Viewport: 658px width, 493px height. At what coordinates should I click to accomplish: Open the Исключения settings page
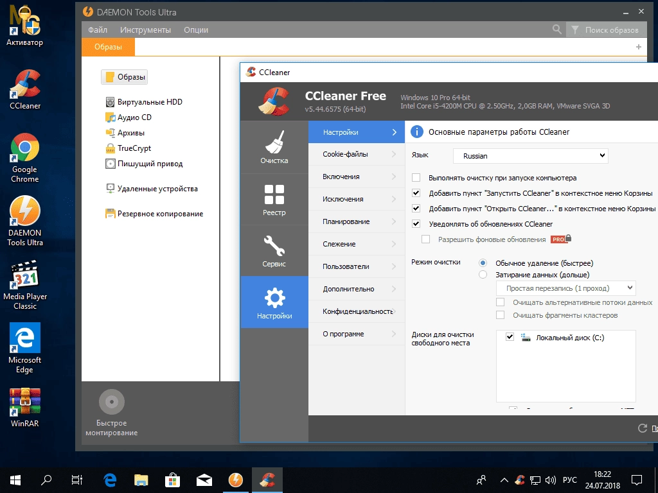click(x=356, y=199)
